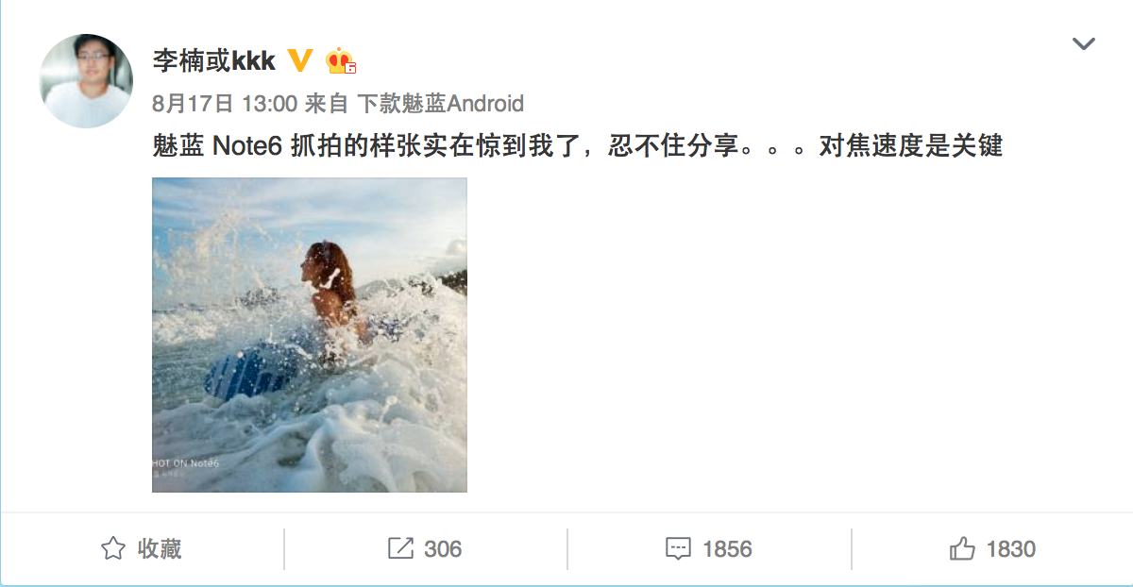Click the post text mentioning 对焦速度是关键
Viewport: 1133px width, 587px height.
(577, 146)
